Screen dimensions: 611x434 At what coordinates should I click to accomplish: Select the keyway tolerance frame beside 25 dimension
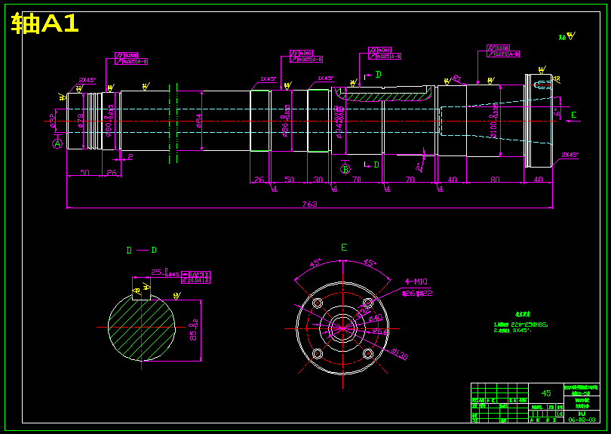pyautogui.click(x=196, y=277)
